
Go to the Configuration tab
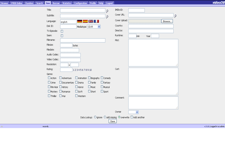click(80, 3)
